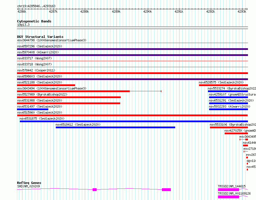
Task: Click the blue bar under nsv6531291
Action: pyautogui.click(x=229, y=103)
